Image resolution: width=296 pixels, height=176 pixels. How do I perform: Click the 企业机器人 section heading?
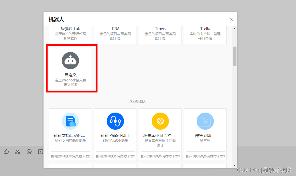[x=138, y=101]
